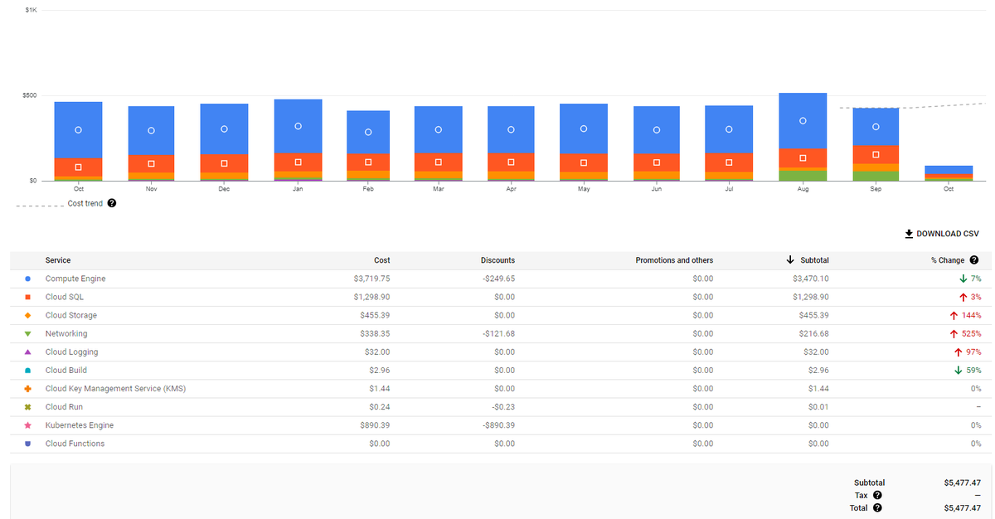Click the Subtotal label in the totals summary

click(869, 483)
